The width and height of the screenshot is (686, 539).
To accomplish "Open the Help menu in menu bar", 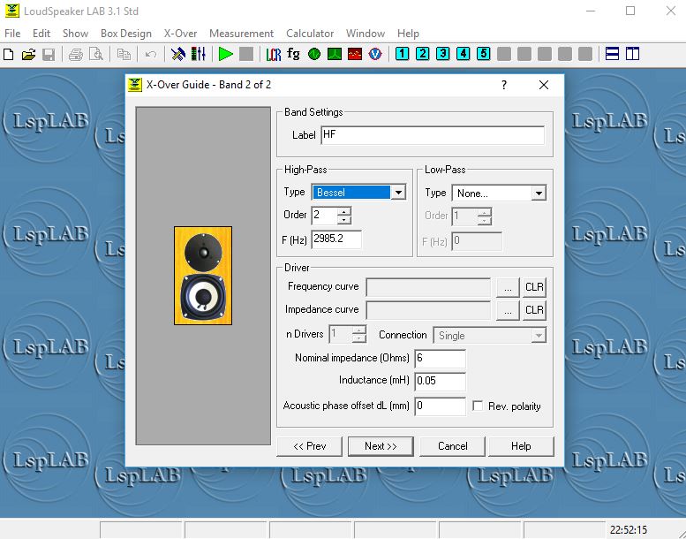I will tap(408, 34).
